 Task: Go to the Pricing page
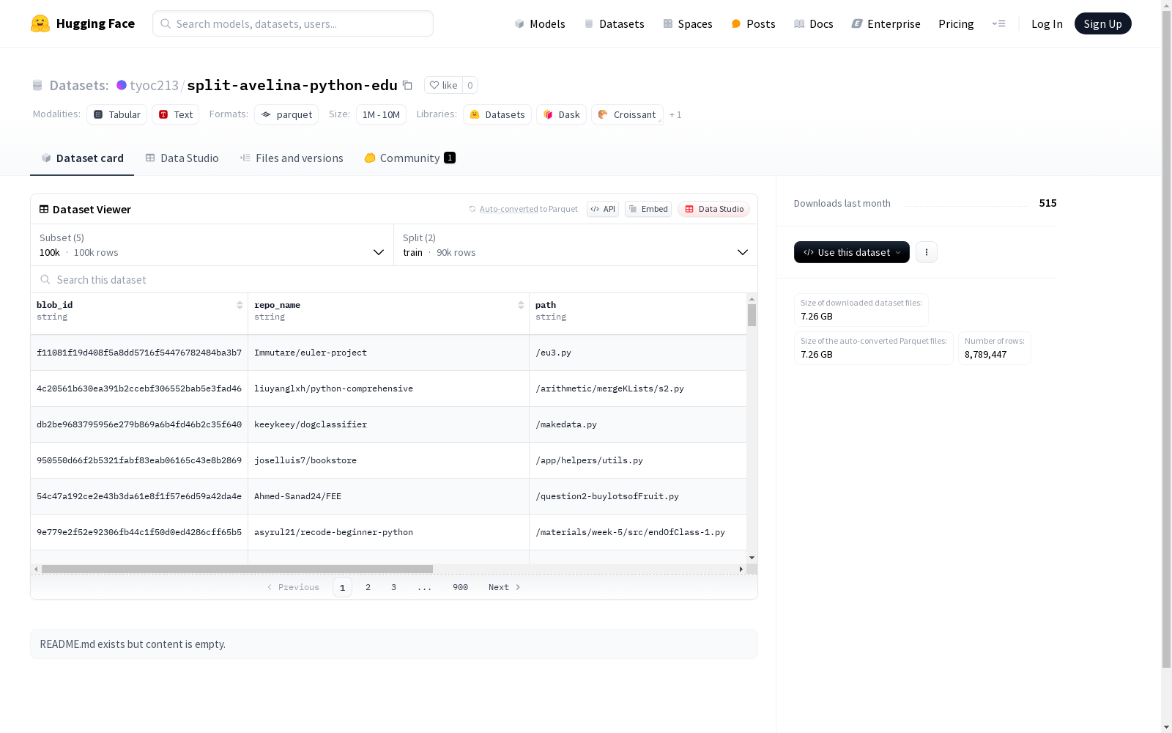(x=956, y=23)
